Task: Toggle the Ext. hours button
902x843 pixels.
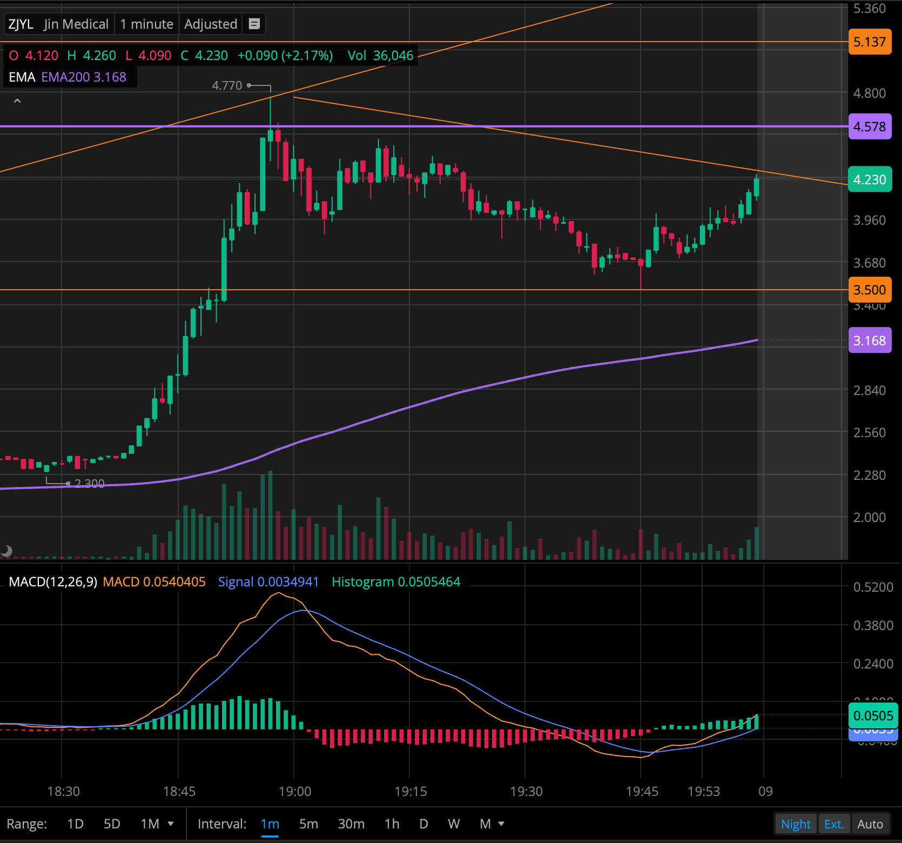Action: (x=834, y=824)
